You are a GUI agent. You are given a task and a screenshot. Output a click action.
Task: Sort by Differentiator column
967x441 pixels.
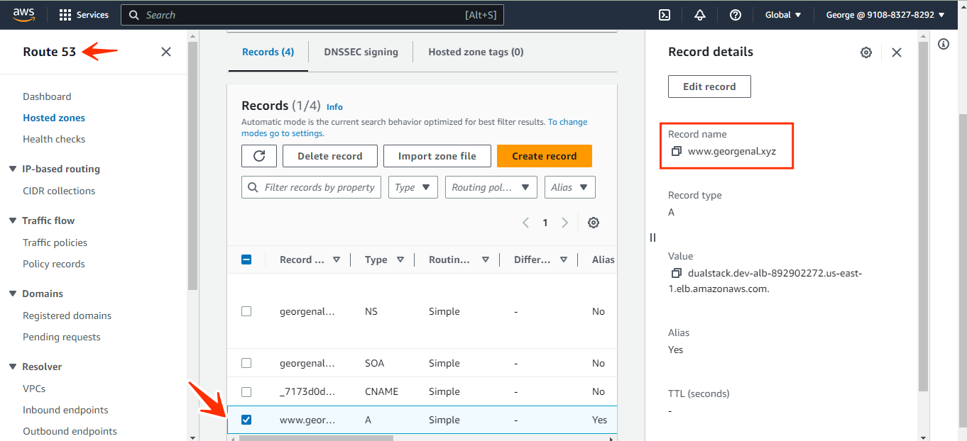click(x=564, y=259)
